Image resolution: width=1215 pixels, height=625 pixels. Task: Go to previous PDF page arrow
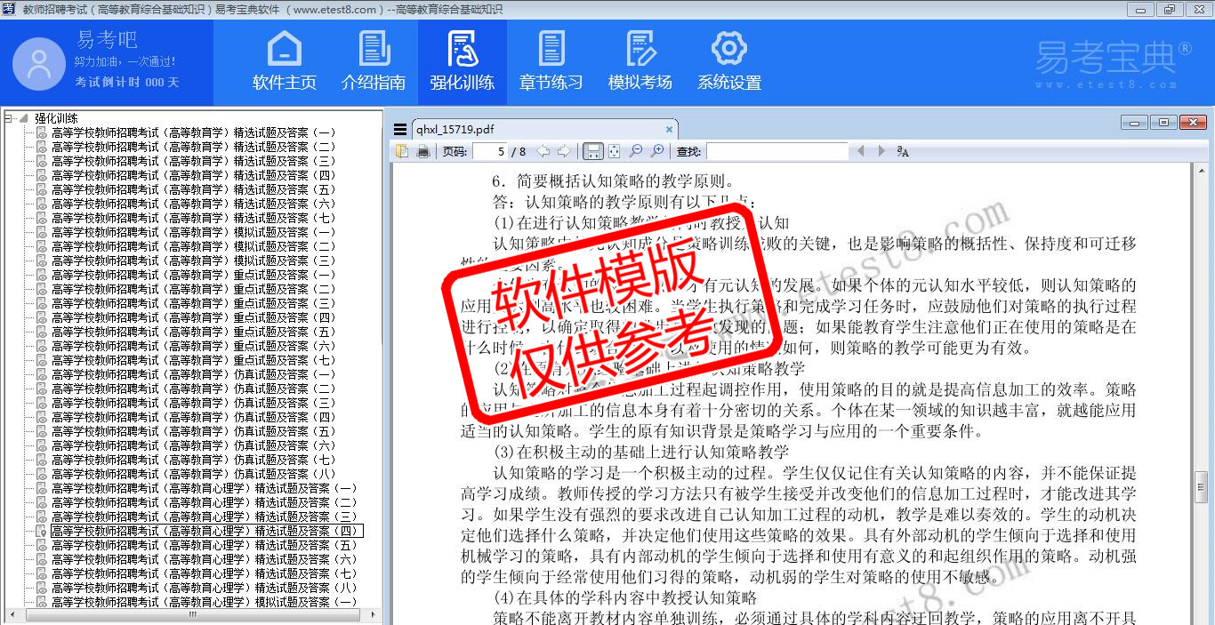coord(543,151)
